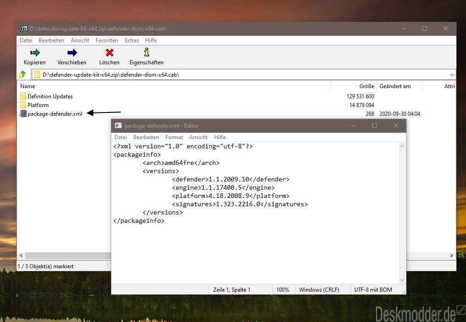Sort file list by Geändert am column

click(395, 86)
